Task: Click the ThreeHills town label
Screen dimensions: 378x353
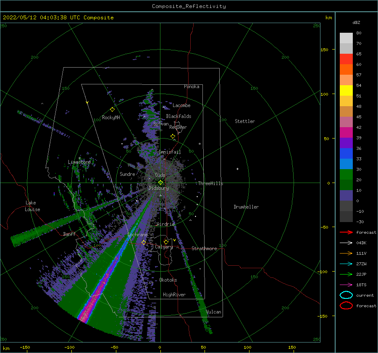Action: coord(210,183)
